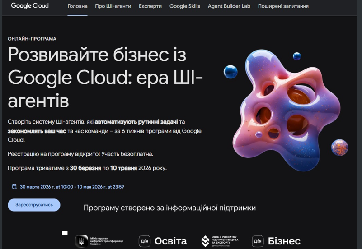Click the Google Cloud logo
The width and height of the screenshot is (362, 249).
click(30, 6)
